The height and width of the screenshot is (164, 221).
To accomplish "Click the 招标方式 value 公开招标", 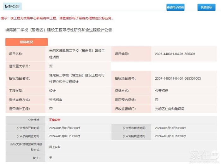I will 161,91.
